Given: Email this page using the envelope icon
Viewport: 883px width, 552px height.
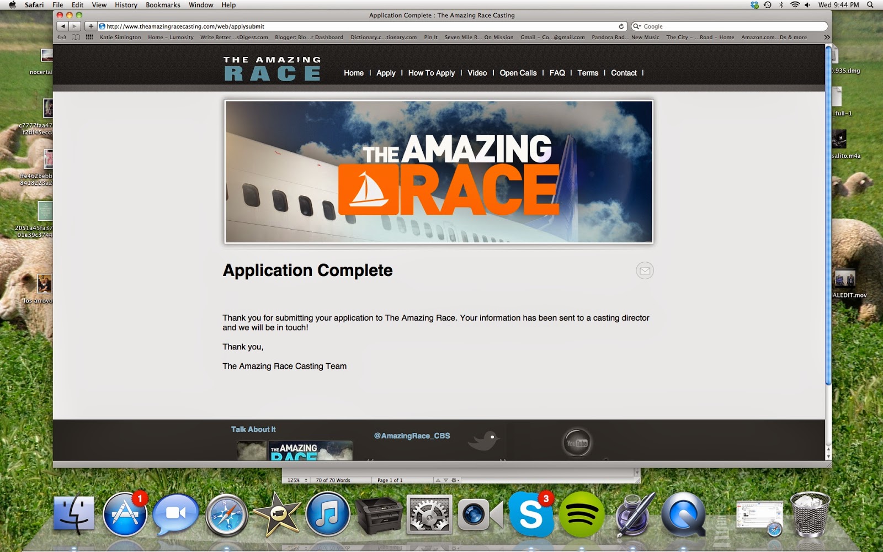Looking at the screenshot, I should [645, 270].
